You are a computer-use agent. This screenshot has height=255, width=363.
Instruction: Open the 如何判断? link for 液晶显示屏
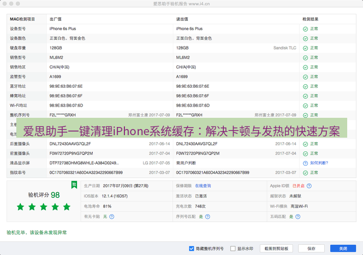pyautogui.click(x=319, y=163)
